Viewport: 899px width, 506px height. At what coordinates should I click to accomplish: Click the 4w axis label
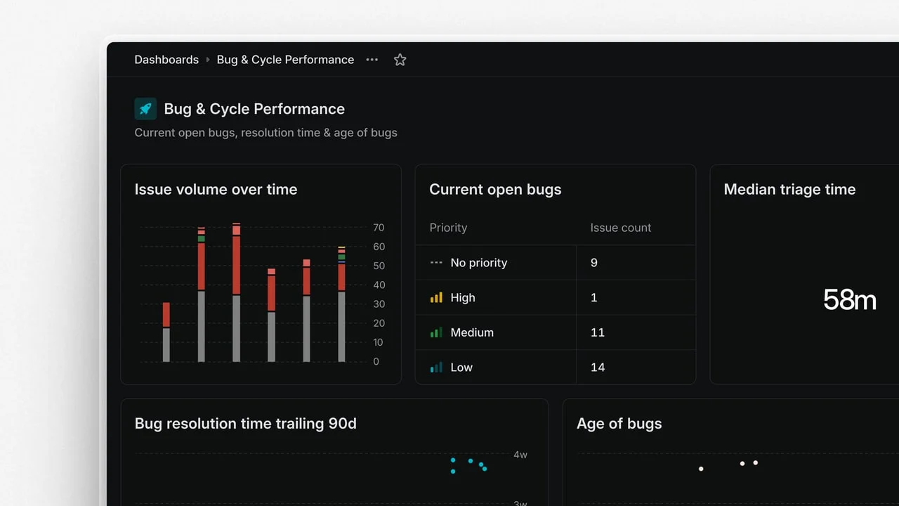coord(520,455)
